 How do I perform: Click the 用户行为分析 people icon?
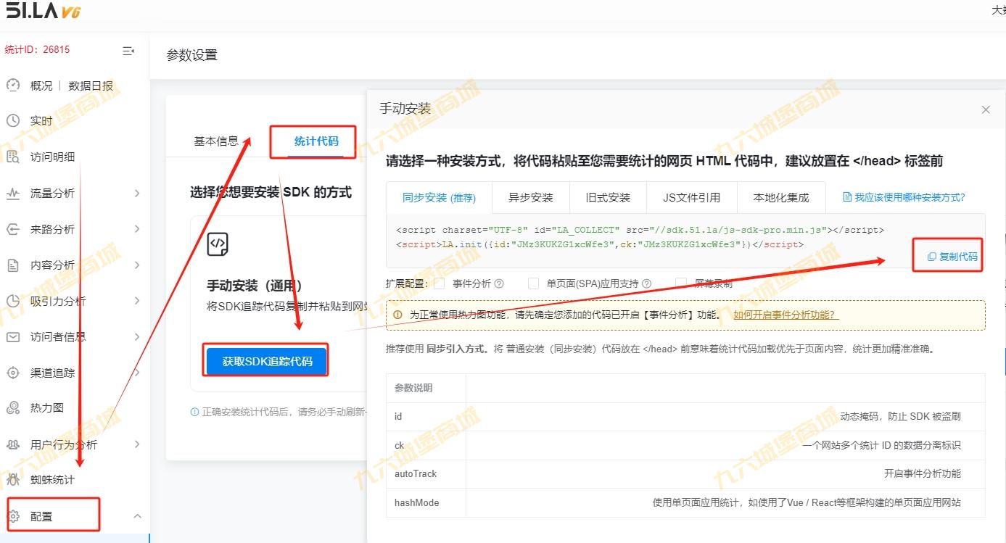pos(12,444)
